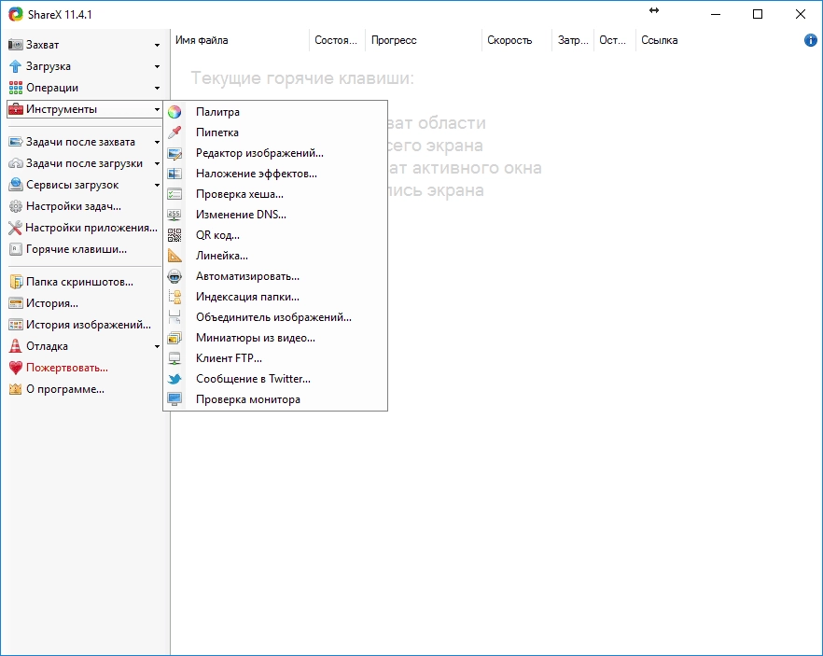Click the Линейка ruler icon
The width and height of the screenshot is (823, 656).
(x=174, y=256)
